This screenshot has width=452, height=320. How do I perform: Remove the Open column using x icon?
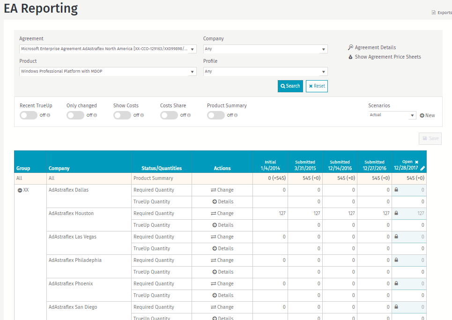point(416,162)
